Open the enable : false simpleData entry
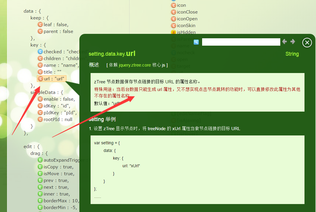The width and height of the screenshot is (316, 212). pyautogui.click(x=56, y=99)
